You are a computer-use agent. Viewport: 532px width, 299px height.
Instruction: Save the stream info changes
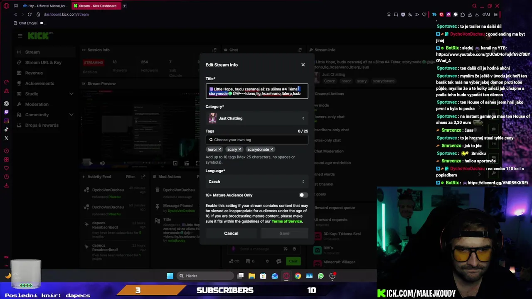[x=284, y=233]
